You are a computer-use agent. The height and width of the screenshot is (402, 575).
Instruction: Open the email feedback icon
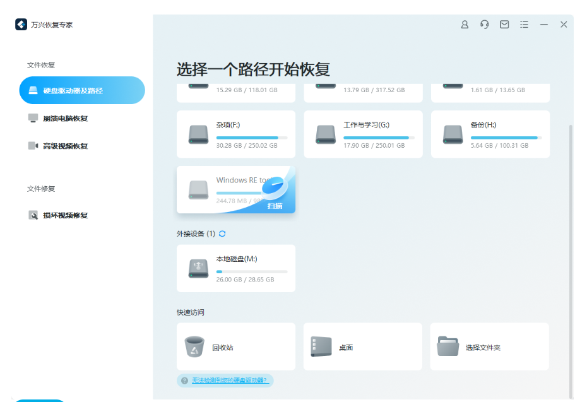[x=504, y=25]
